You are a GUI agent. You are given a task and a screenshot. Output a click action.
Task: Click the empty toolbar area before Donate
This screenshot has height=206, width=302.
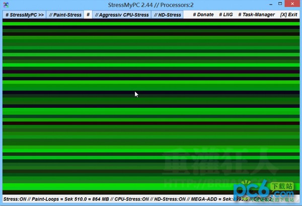point(187,15)
